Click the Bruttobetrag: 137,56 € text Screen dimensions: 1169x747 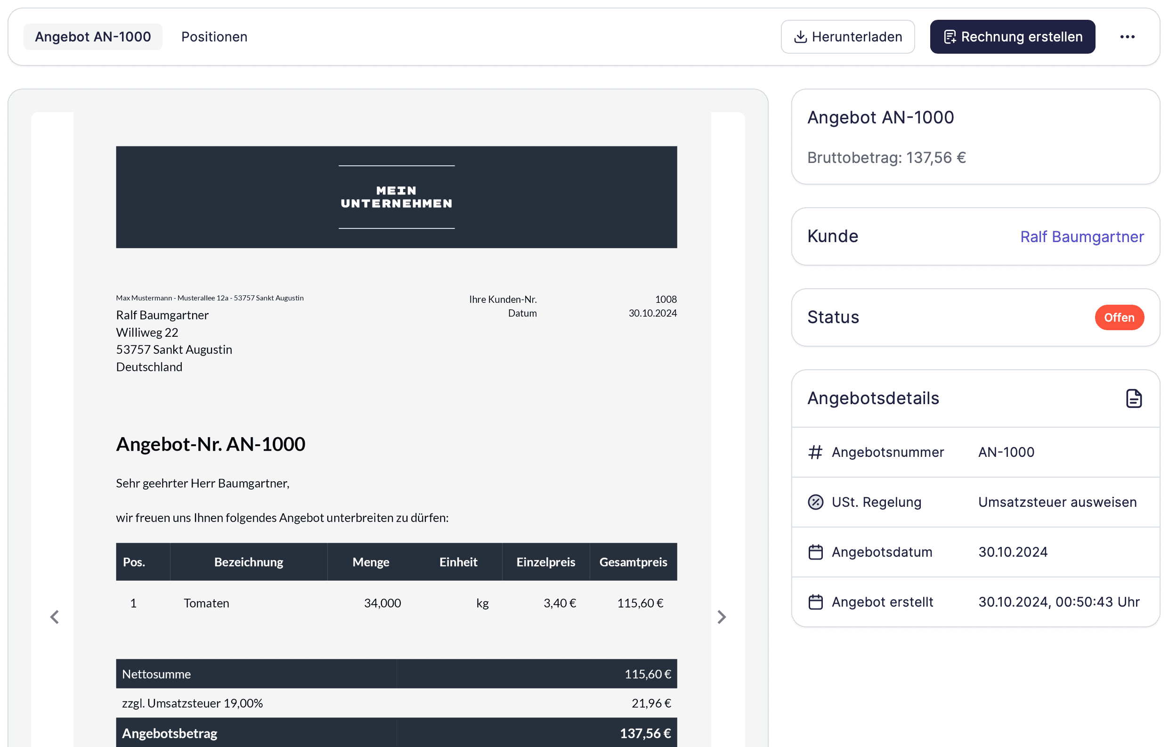[x=886, y=158]
